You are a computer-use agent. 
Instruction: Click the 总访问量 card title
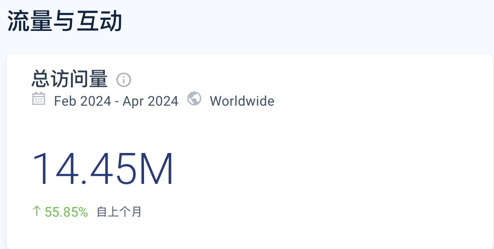tap(70, 79)
